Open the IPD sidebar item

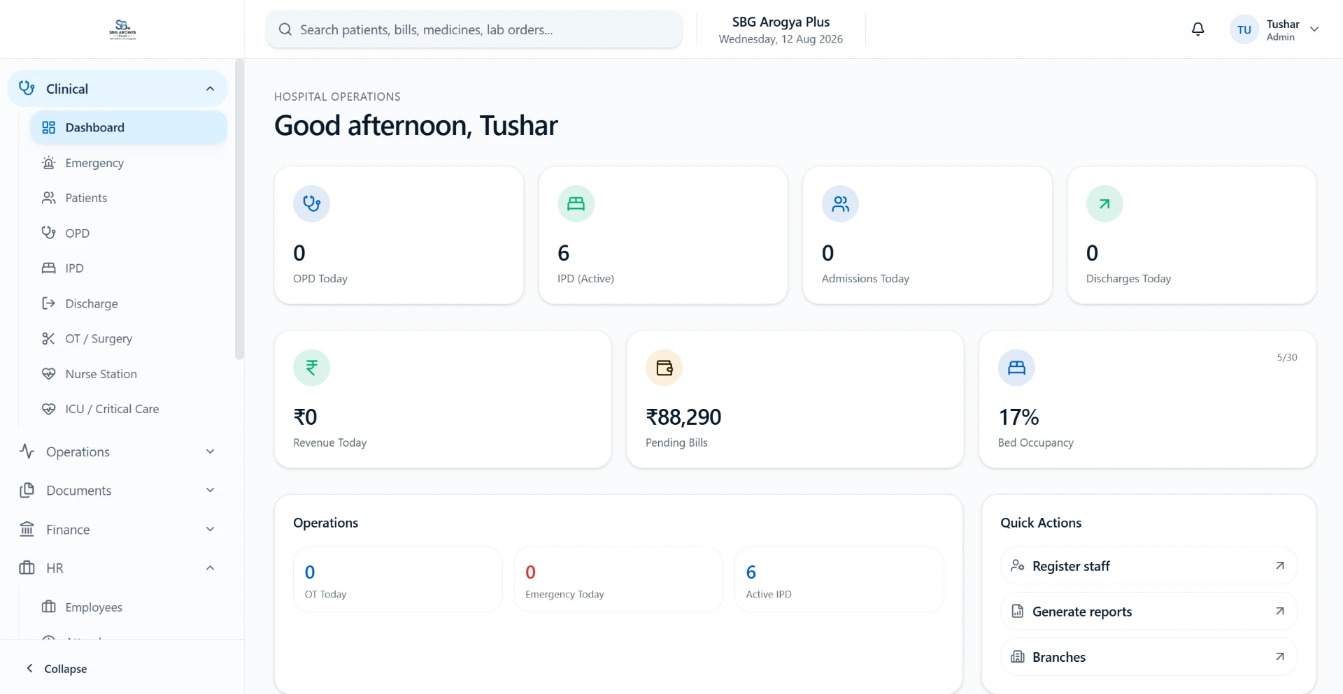[x=129, y=268]
